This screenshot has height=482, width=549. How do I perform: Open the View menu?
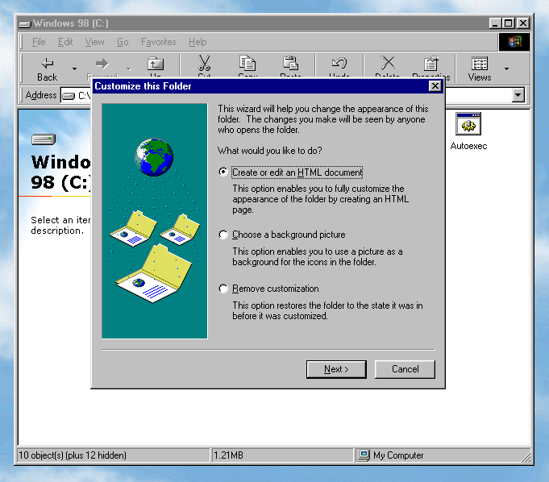(x=94, y=42)
